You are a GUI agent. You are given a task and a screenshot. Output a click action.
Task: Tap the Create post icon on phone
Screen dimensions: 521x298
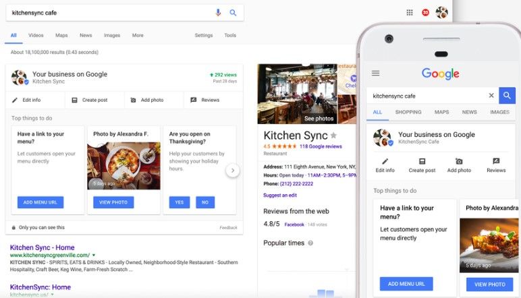[x=422, y=161]
